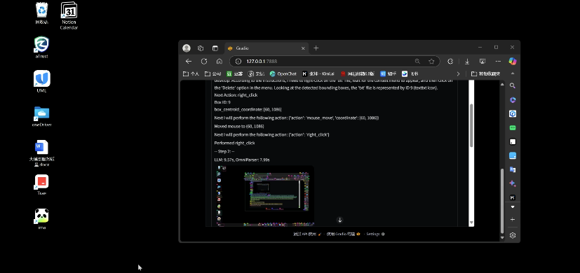Select the panda app desktop icon

[x=41, y=218]
